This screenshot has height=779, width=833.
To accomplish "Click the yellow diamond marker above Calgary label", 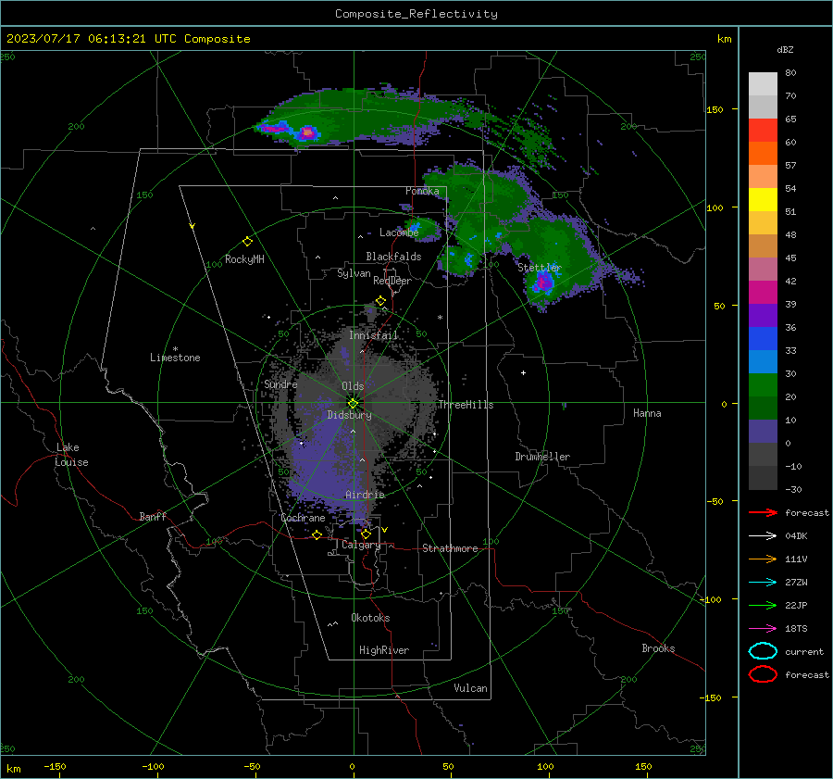I will (366, 534).
